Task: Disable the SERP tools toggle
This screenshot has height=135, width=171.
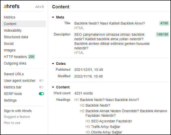Action: [41, 94]
